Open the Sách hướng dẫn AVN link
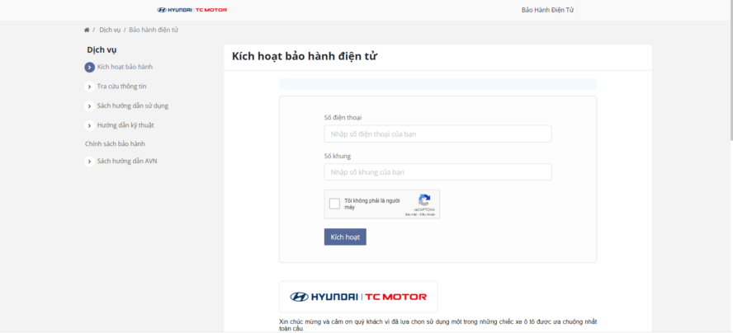This screenshot has height=333, width=733. (126, 162)
